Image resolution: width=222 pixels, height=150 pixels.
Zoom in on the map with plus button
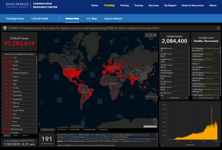point(155,120)
